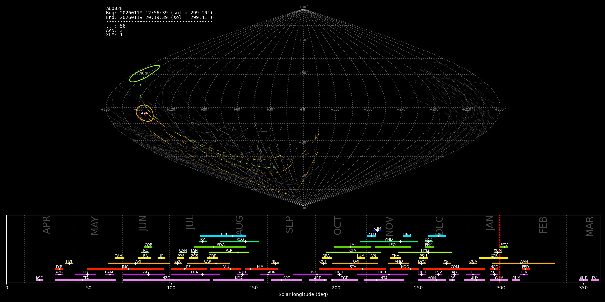Click the red dashed current solar longitude line

[500, 249]
